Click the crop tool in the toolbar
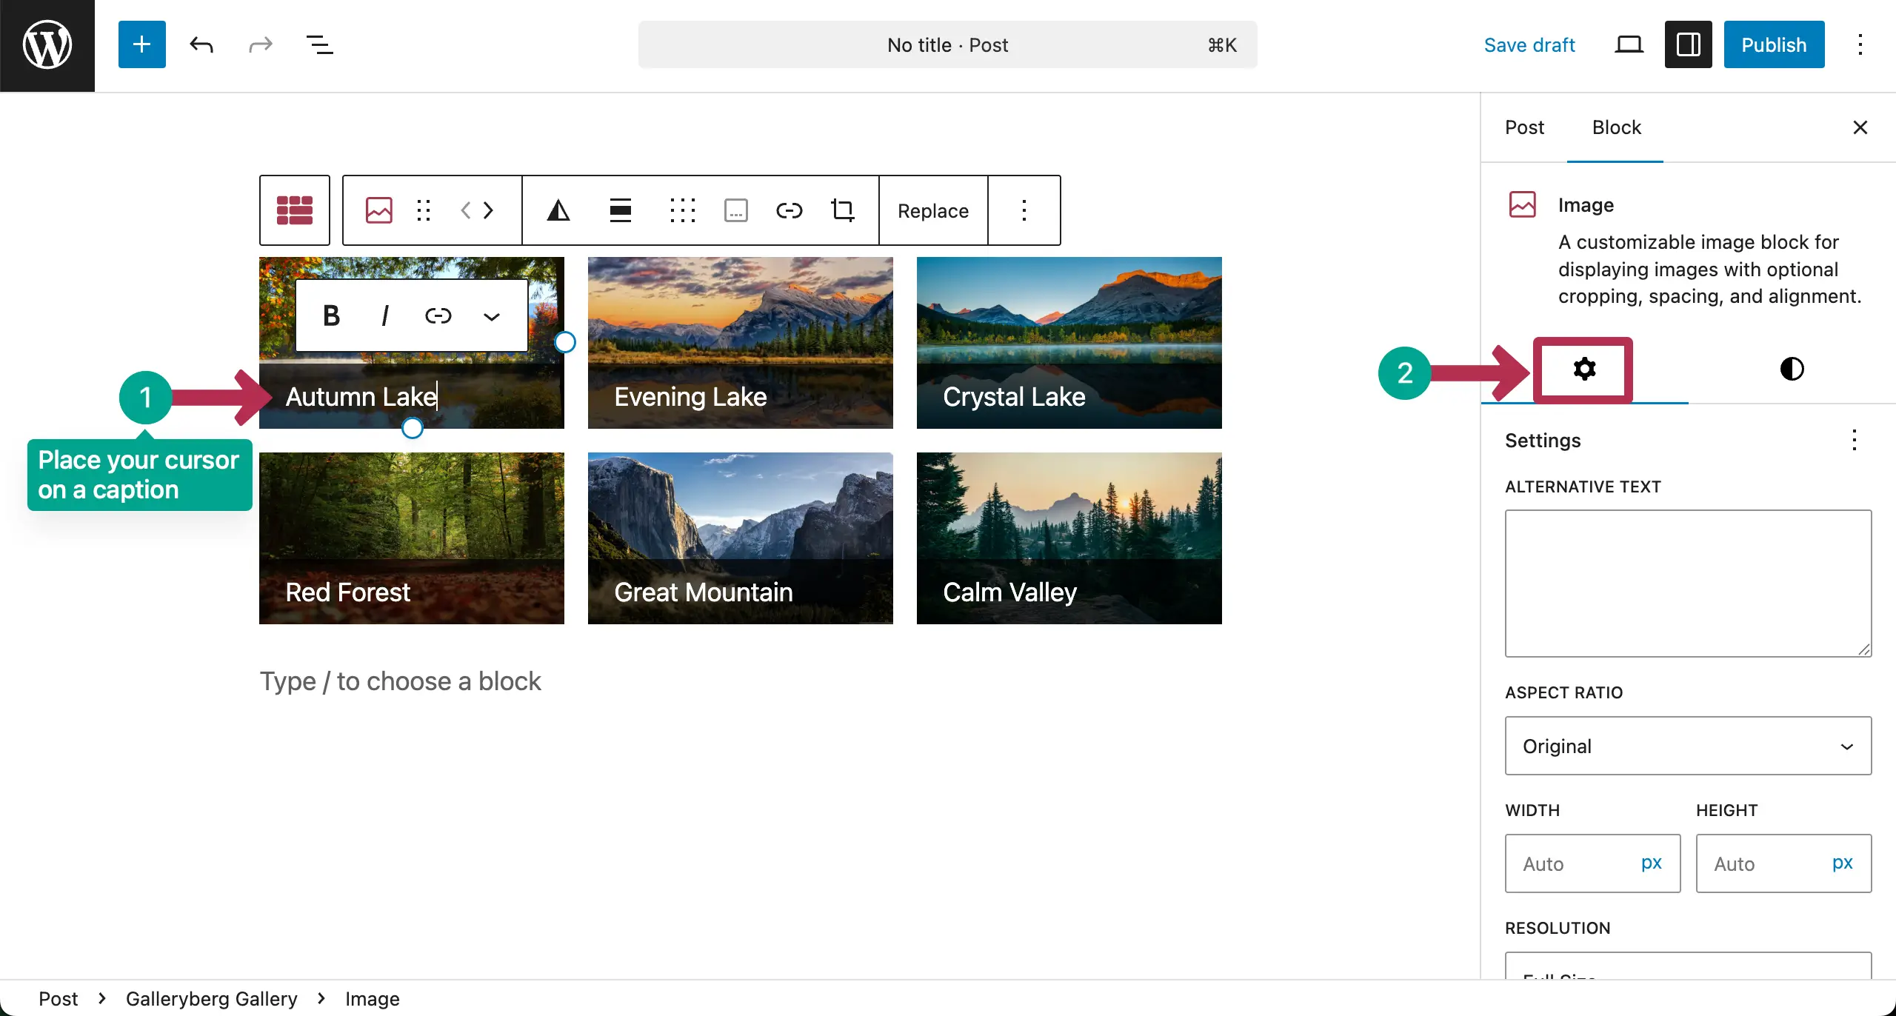Viewport: 1896px width, 1016px height. coord(842,210)
